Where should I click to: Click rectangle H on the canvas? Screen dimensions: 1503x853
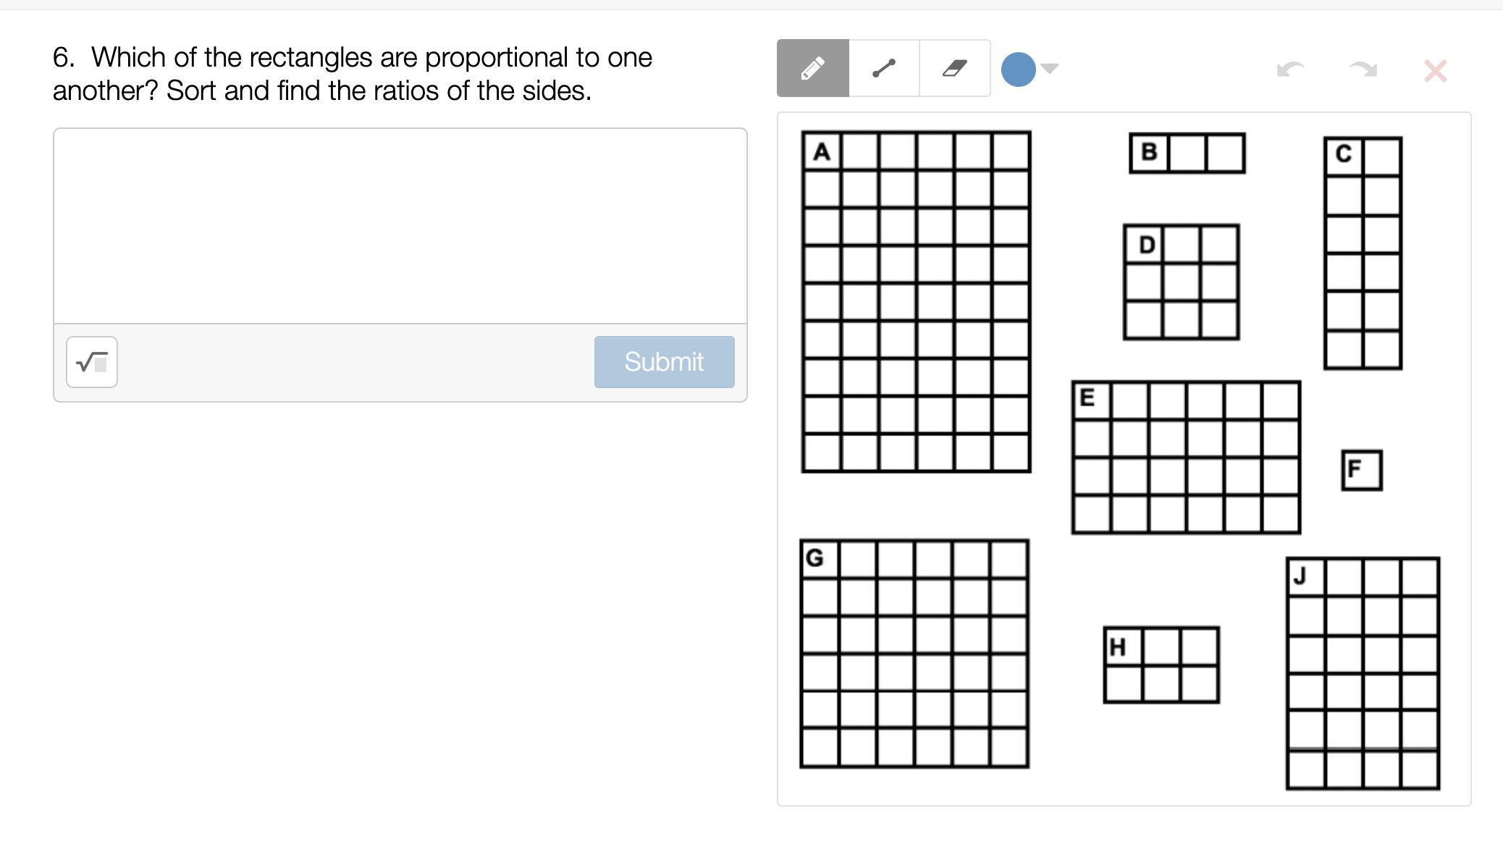(1161, 665)
